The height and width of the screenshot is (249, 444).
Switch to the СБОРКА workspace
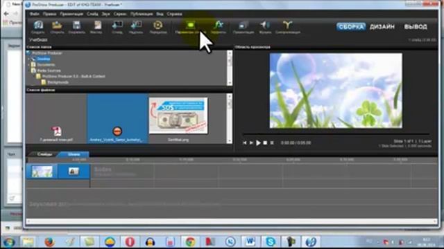[351, 26]
